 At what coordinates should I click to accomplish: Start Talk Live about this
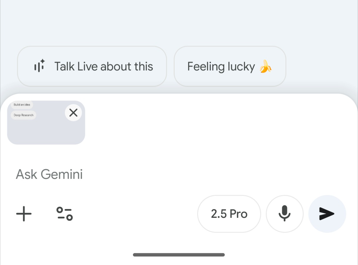click(92, 66)
